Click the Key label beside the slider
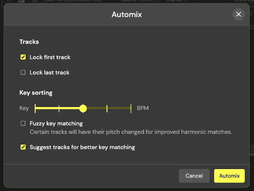Image resolution: width=254 pixels, height=191 pixels. coord(24,108)
